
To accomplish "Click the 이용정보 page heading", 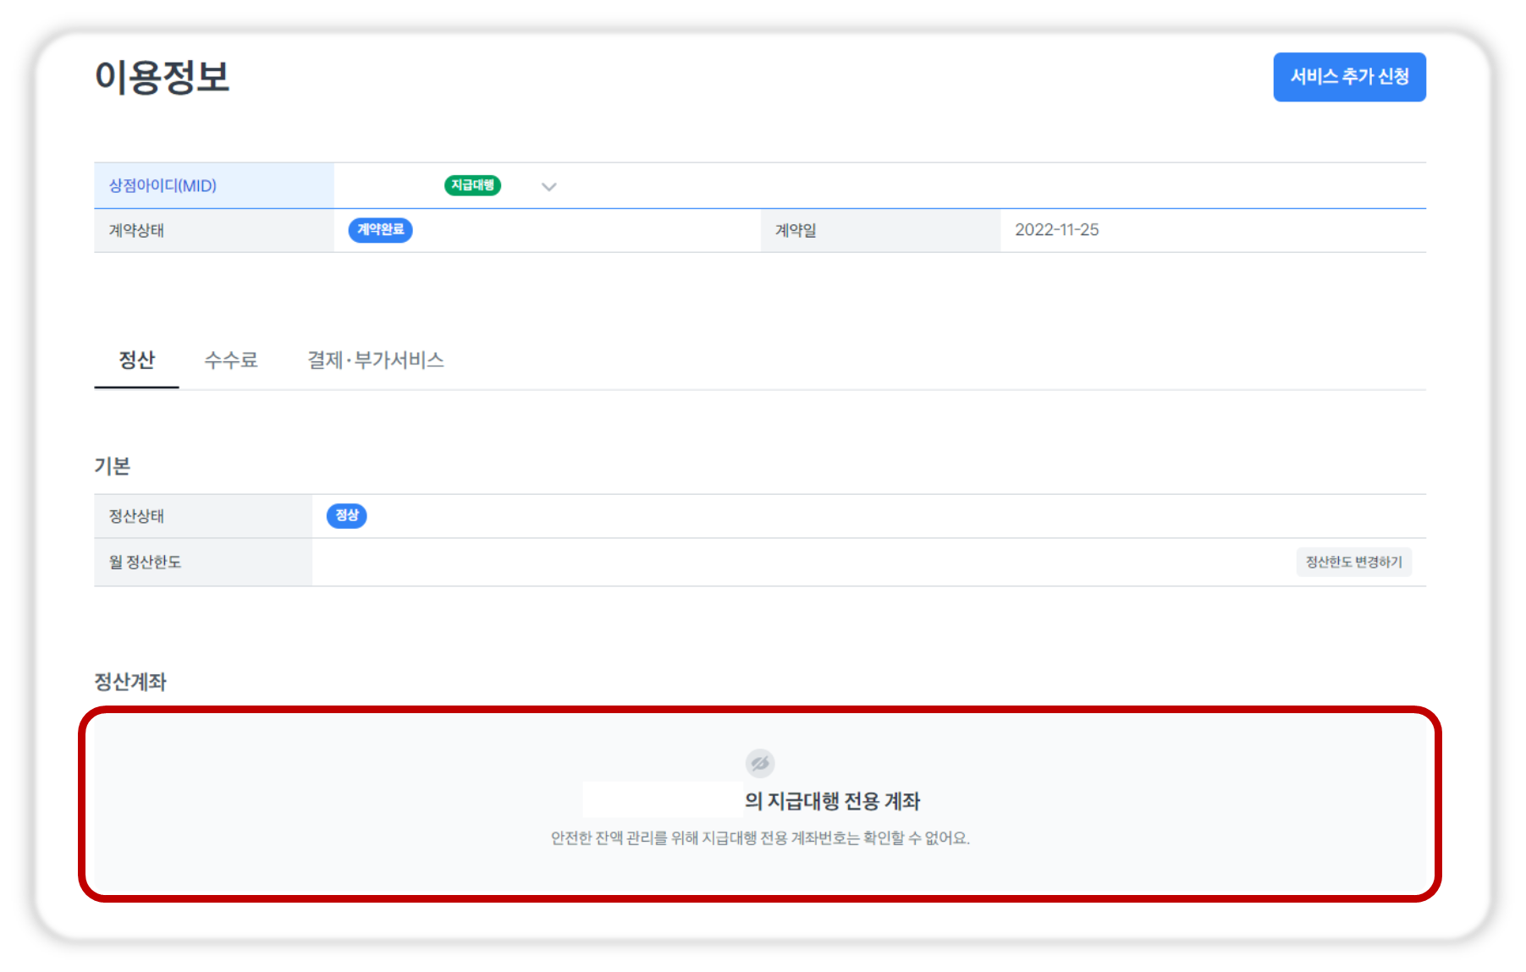I will tap(162, 77).
